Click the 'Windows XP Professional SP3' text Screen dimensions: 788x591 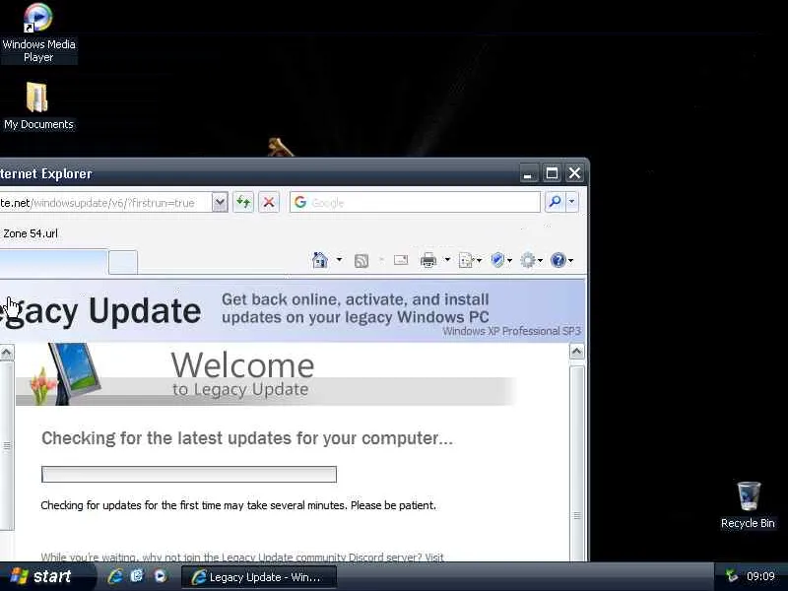click(511, 331)
